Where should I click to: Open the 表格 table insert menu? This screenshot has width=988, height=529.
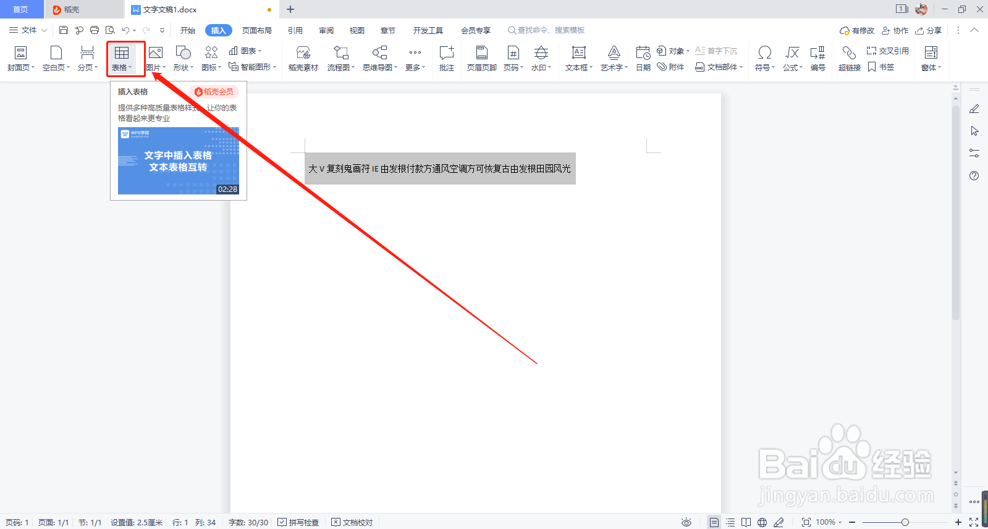(122, 59)
